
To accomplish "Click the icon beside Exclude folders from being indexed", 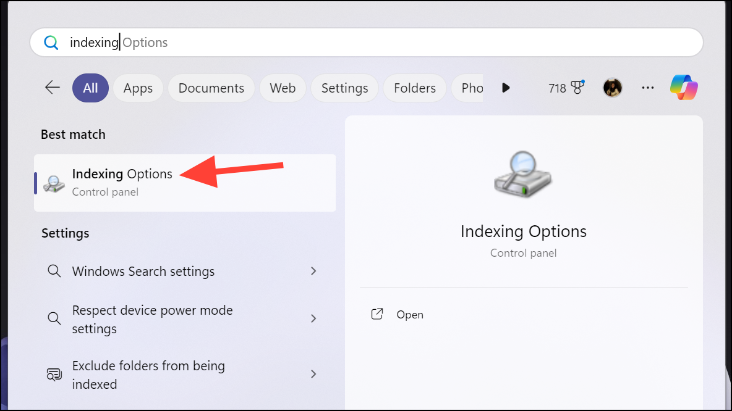I will pos(54,374).
